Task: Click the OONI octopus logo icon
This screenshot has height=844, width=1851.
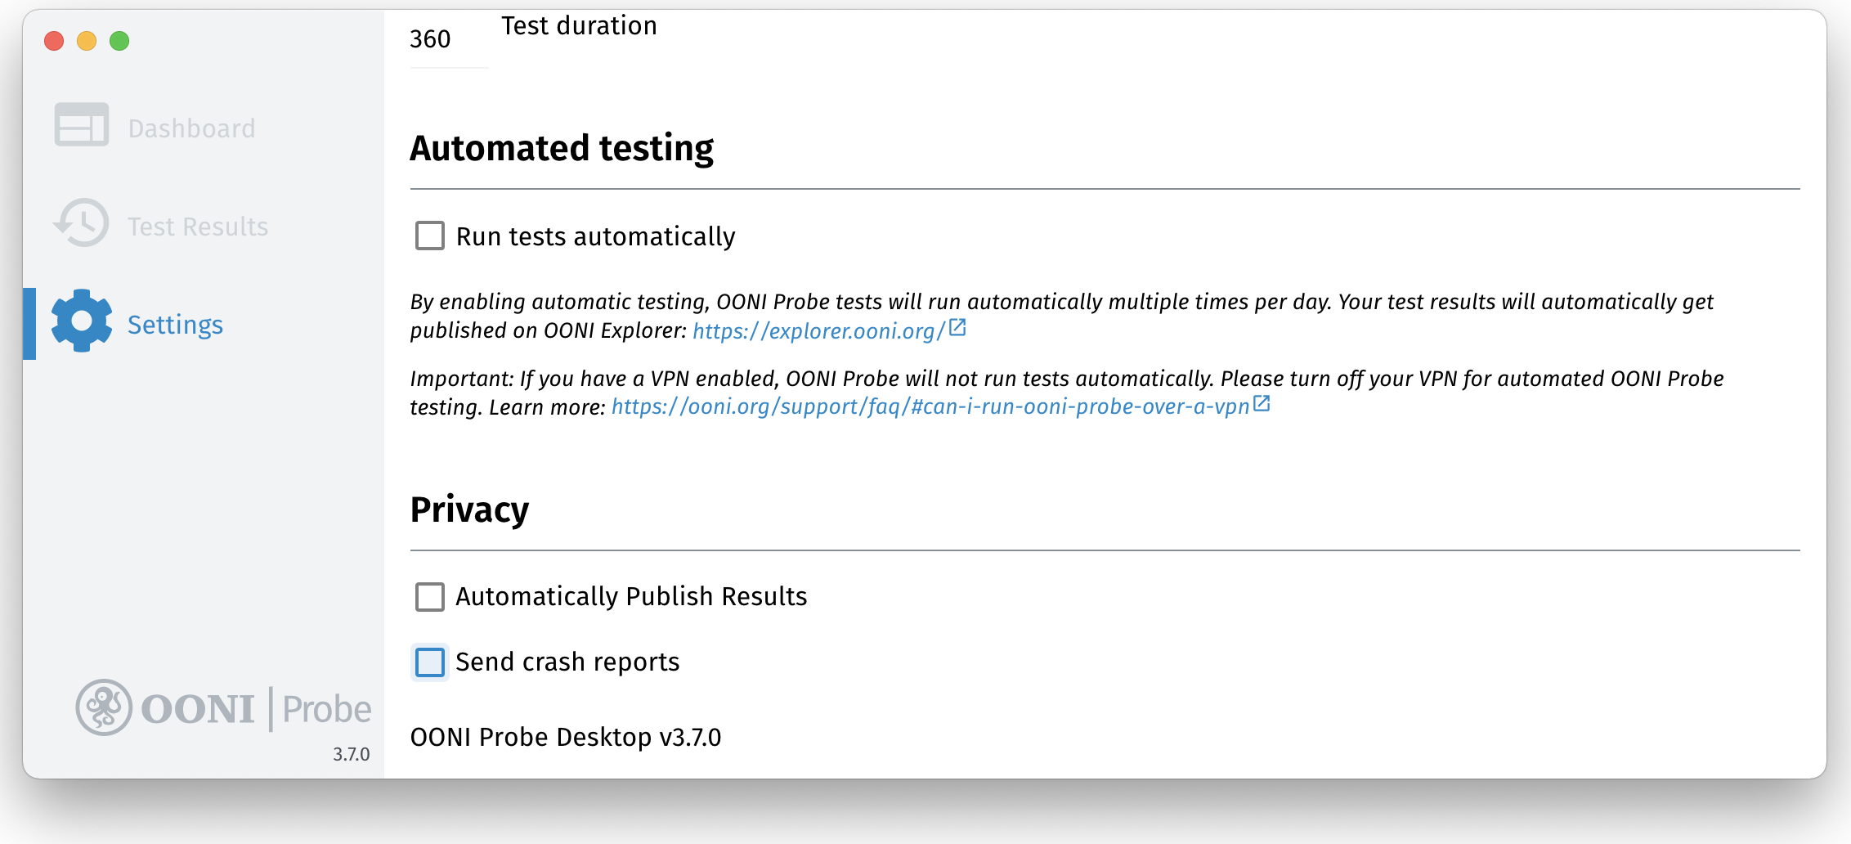Action: [104, 707]
